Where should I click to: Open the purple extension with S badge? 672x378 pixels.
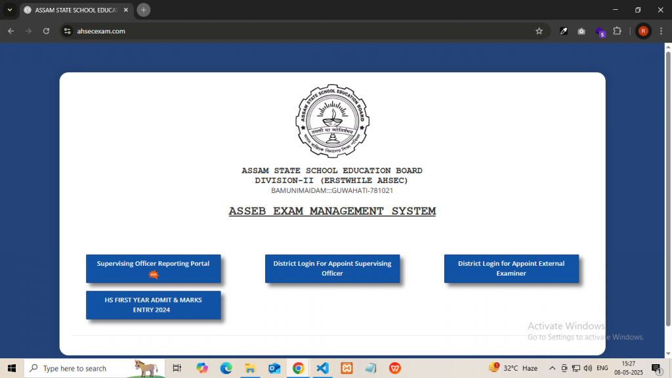[x=600, y=31]
